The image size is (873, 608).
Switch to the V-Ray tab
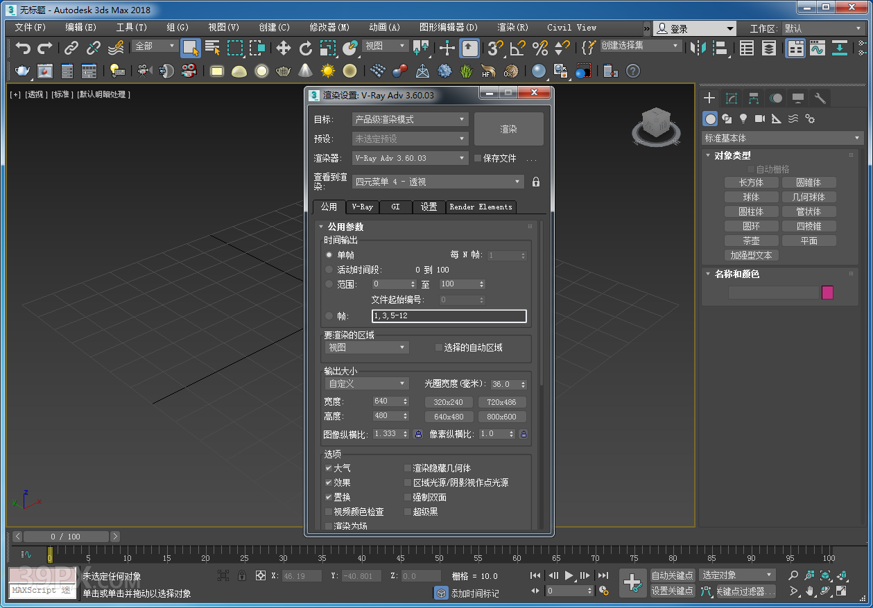coord(362,207)
